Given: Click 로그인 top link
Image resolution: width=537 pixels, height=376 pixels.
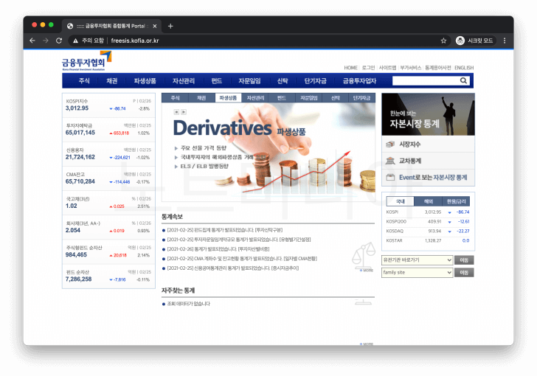Looking at the screenshot, I should [x=369, y=68].
